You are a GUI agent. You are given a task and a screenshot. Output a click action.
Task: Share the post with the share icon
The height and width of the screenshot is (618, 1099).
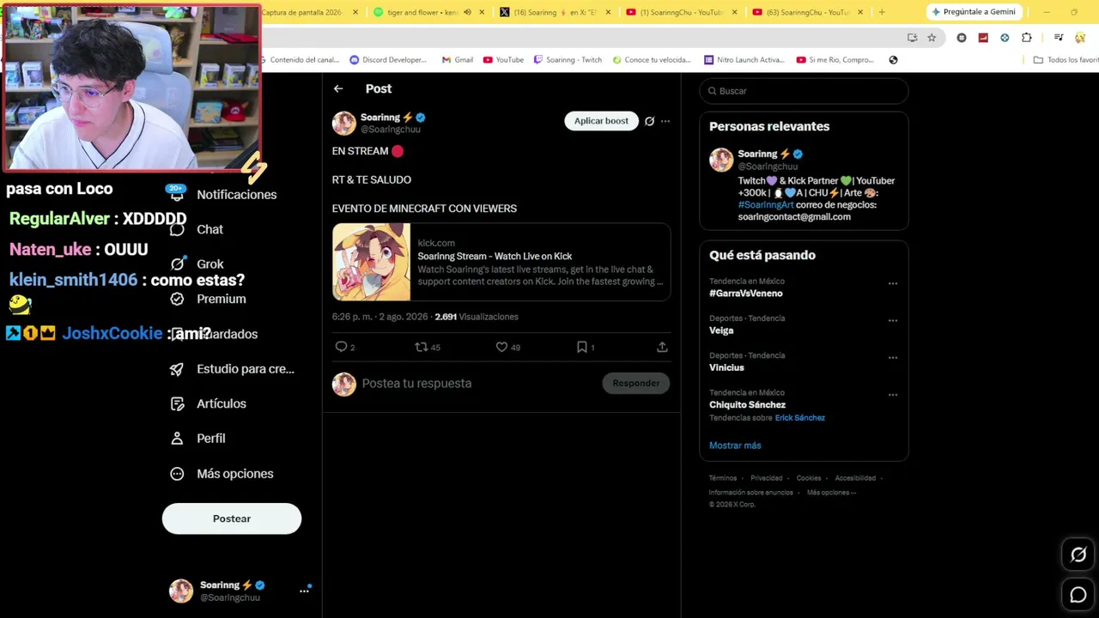pos(662,347)
